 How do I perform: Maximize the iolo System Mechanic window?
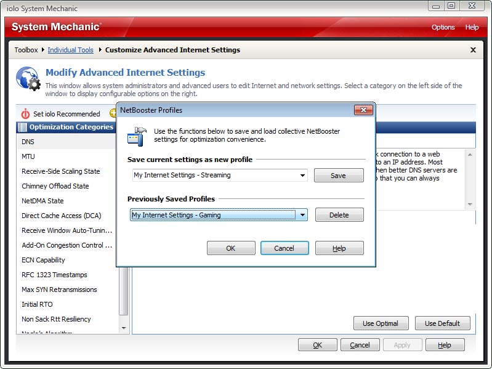(451, 6)
